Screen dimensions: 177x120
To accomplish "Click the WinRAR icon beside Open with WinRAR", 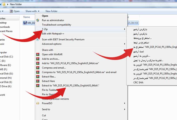I will click(x=38, y=54).
